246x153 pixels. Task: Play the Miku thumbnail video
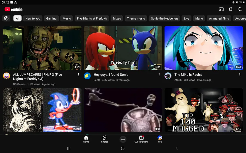[x=204, y=48]
